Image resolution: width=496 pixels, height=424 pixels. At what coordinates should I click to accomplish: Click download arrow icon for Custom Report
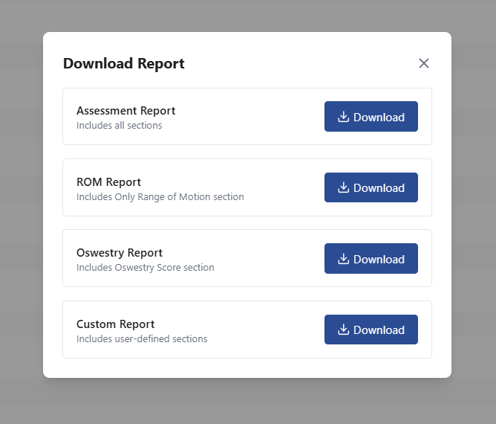(343, 330)
